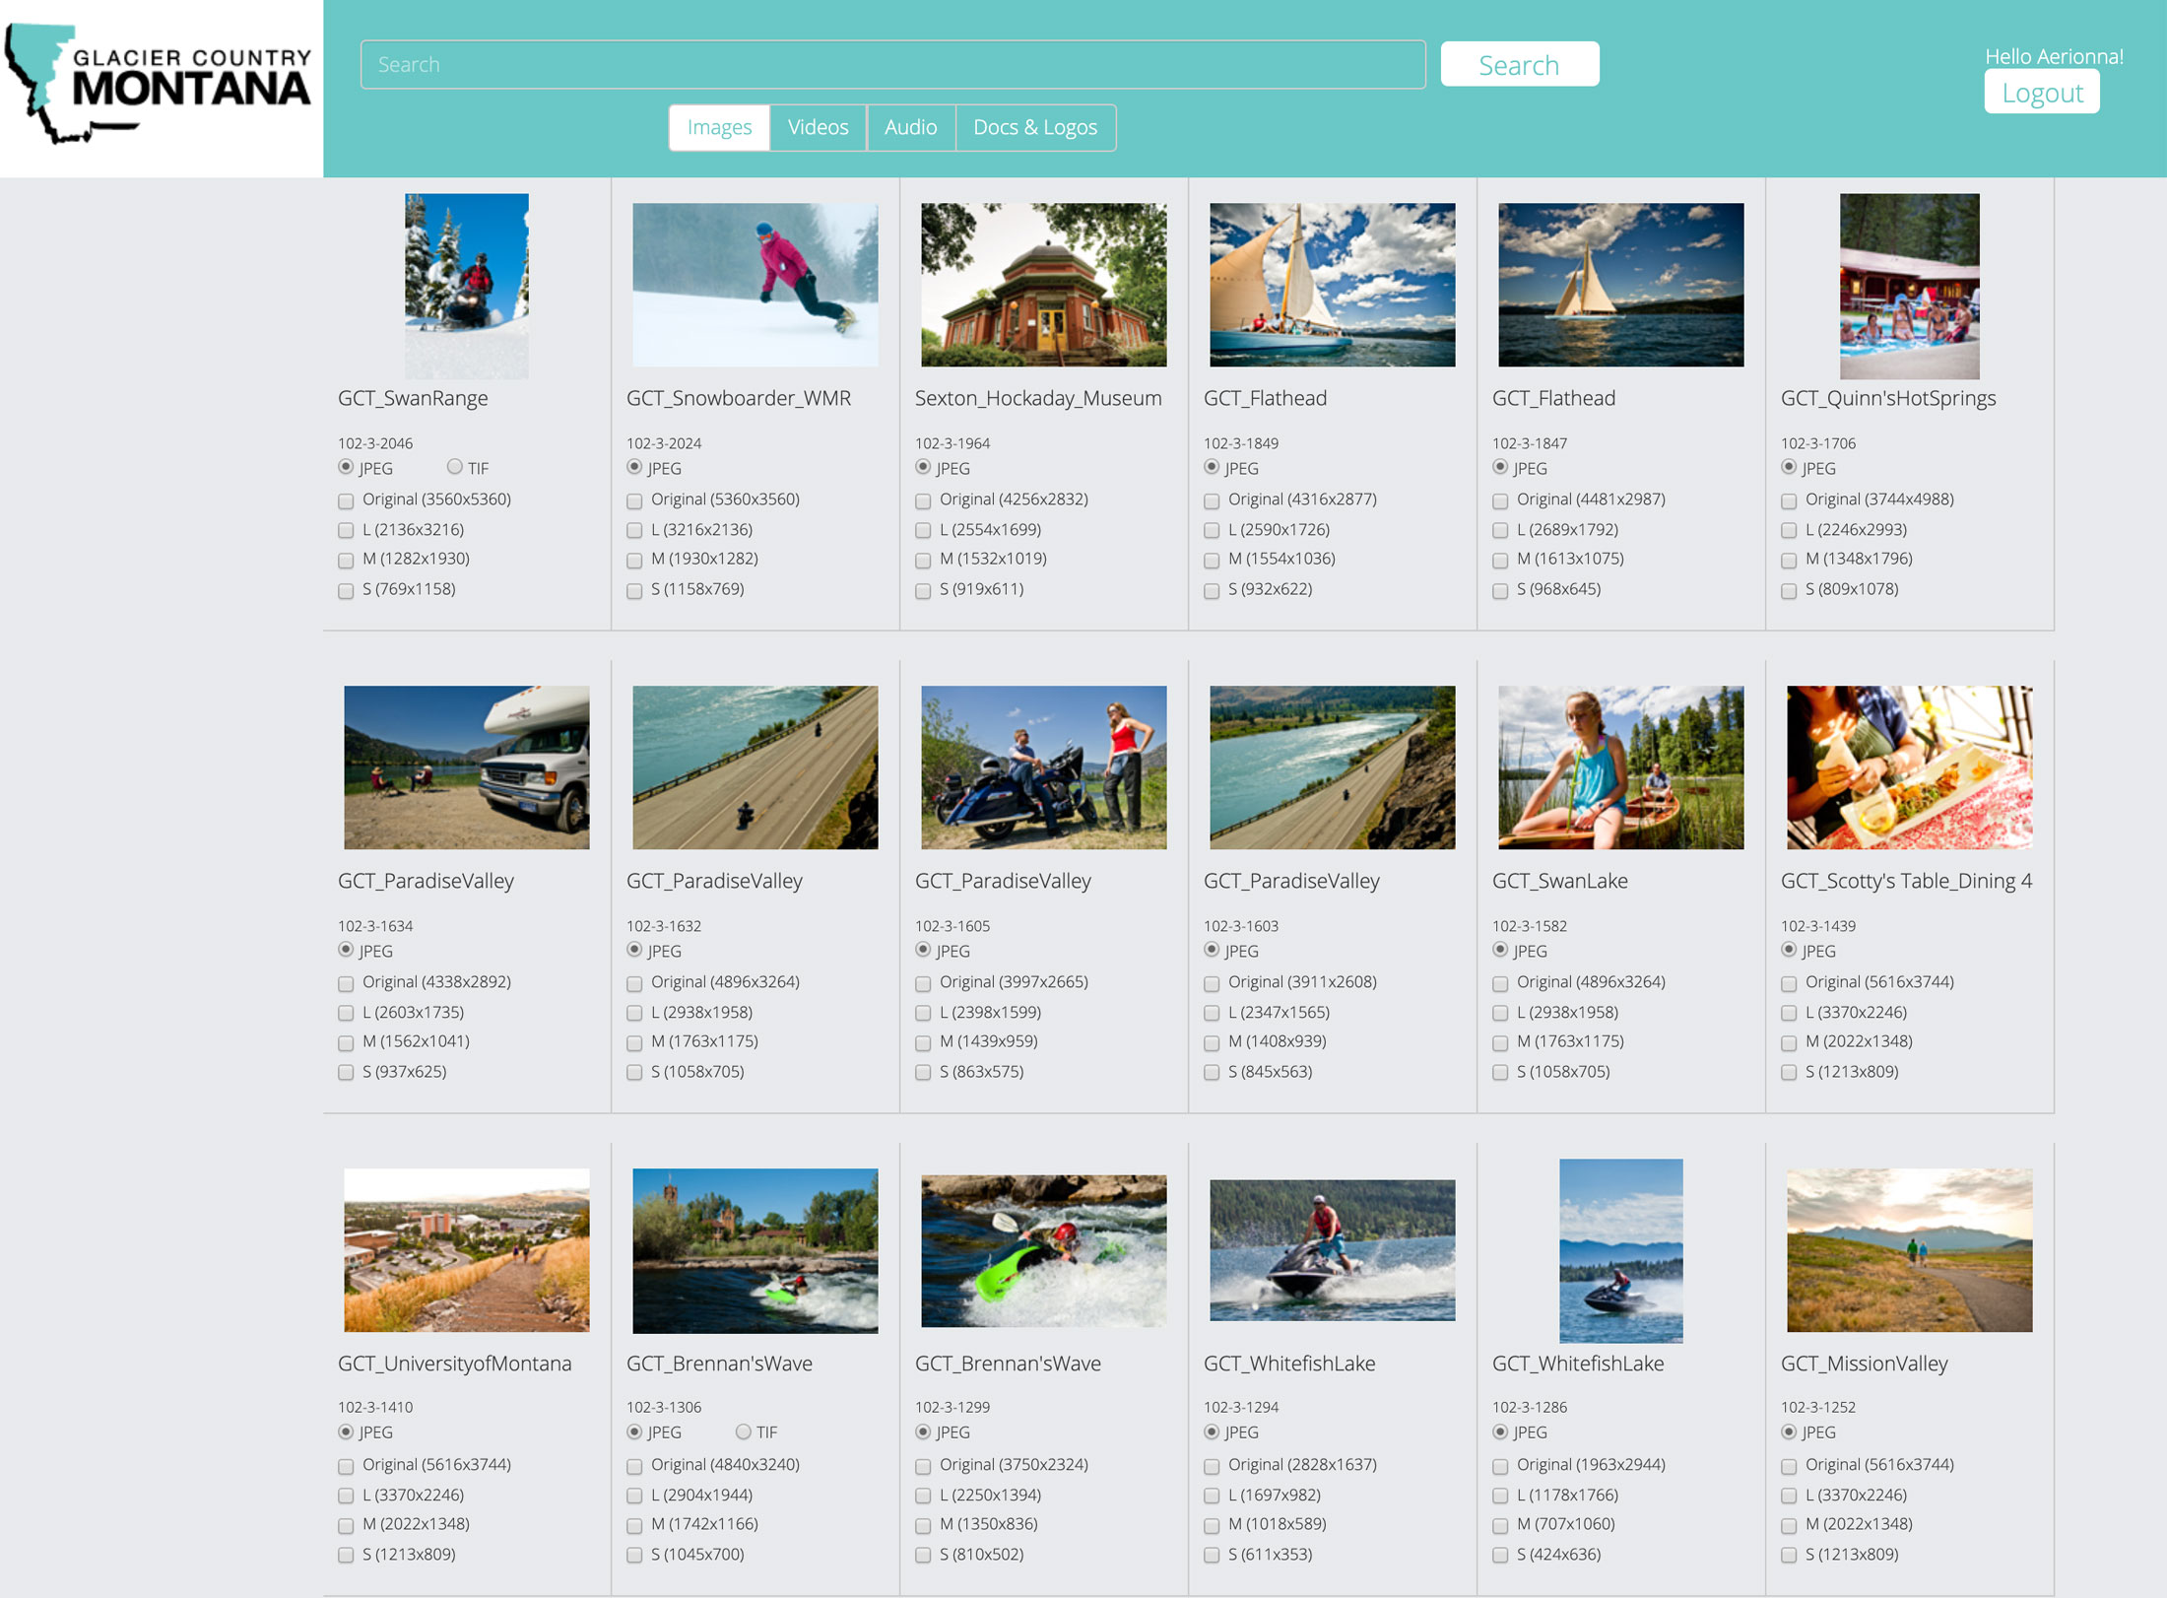
Task: Click the Logout button
Action: (x=2041, y=93)
